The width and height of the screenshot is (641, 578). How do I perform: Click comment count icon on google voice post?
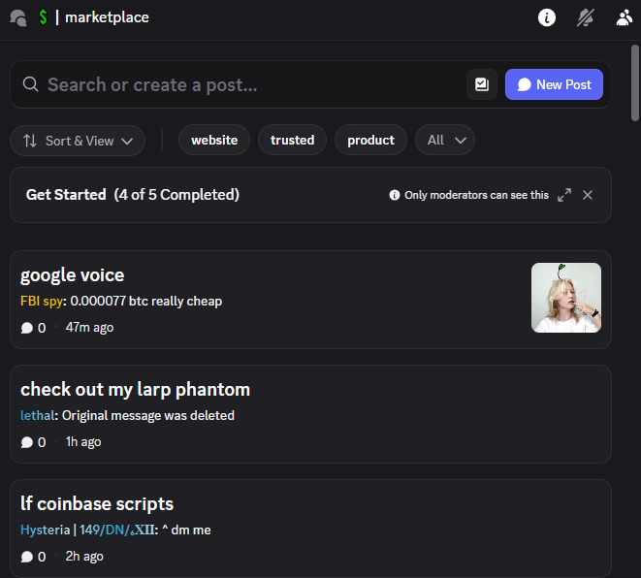pyautogui.click(x=27, y=328)
